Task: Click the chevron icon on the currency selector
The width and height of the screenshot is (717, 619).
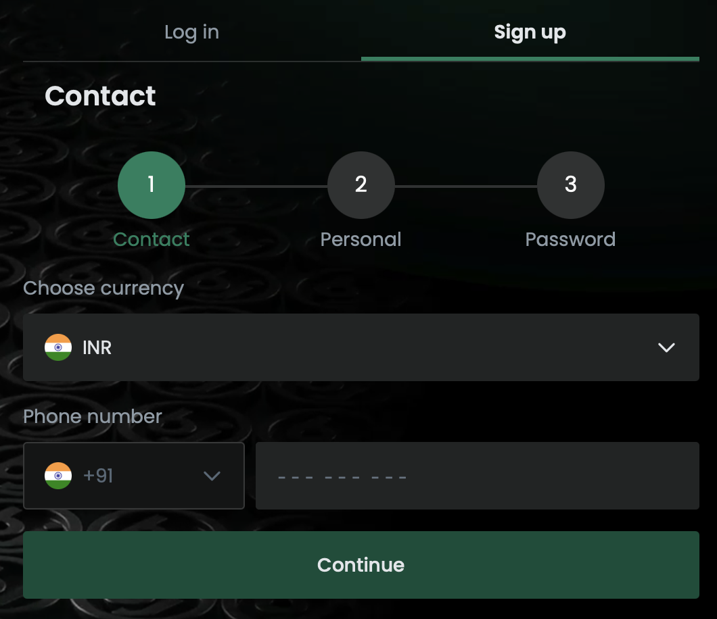Action: click(x=666, y=347)
